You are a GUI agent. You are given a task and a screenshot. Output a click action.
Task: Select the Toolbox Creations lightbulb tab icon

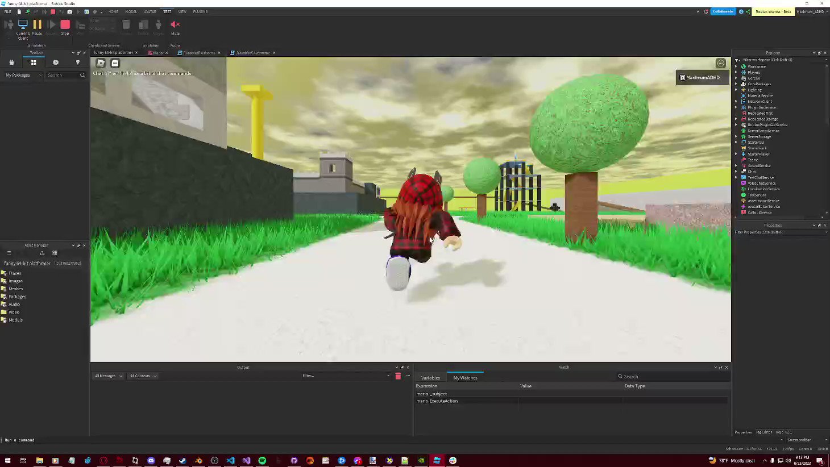pos(78,62)
